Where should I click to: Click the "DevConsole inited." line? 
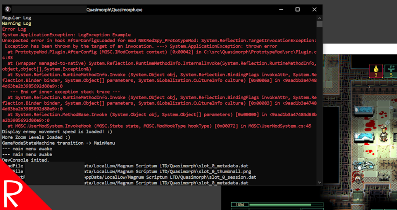pyautogui.click(x=26, y=160)
